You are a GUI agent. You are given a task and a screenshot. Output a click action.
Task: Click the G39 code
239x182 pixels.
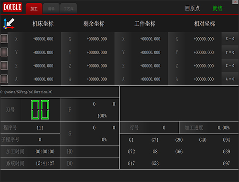pyautogui.click(x=226, y=151)
